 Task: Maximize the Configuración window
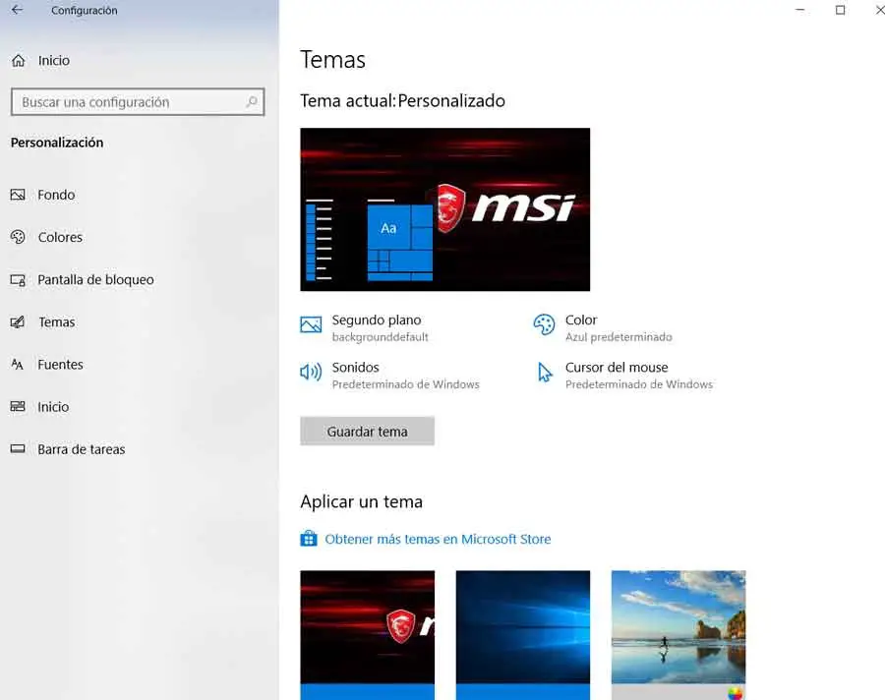(x=841, y=10)
